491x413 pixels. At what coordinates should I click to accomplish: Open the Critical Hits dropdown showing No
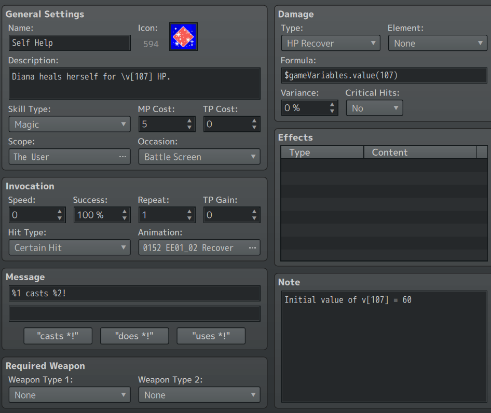(375, 108)
